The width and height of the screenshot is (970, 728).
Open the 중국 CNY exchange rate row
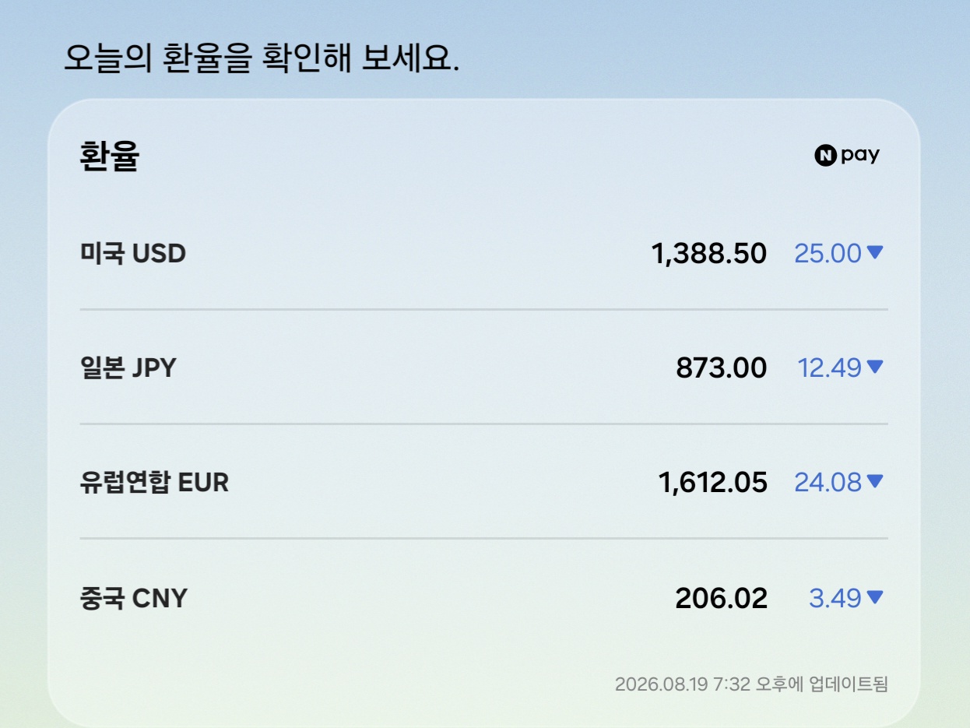483,598
